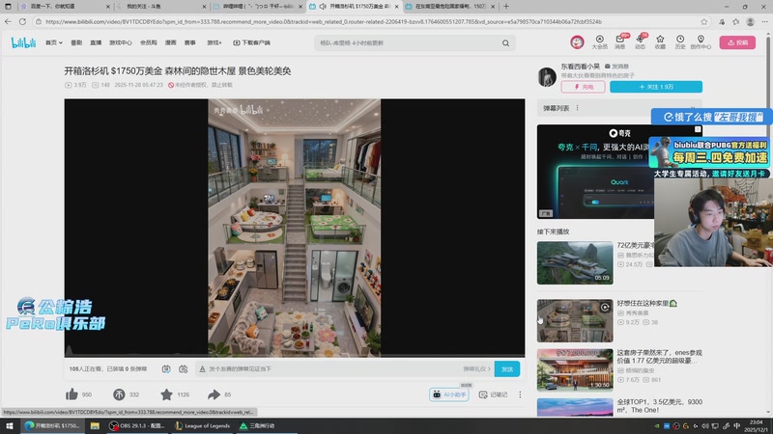Open 弹幕礼仪 etiquette link
773x434 pixels.
click(476, 369)
